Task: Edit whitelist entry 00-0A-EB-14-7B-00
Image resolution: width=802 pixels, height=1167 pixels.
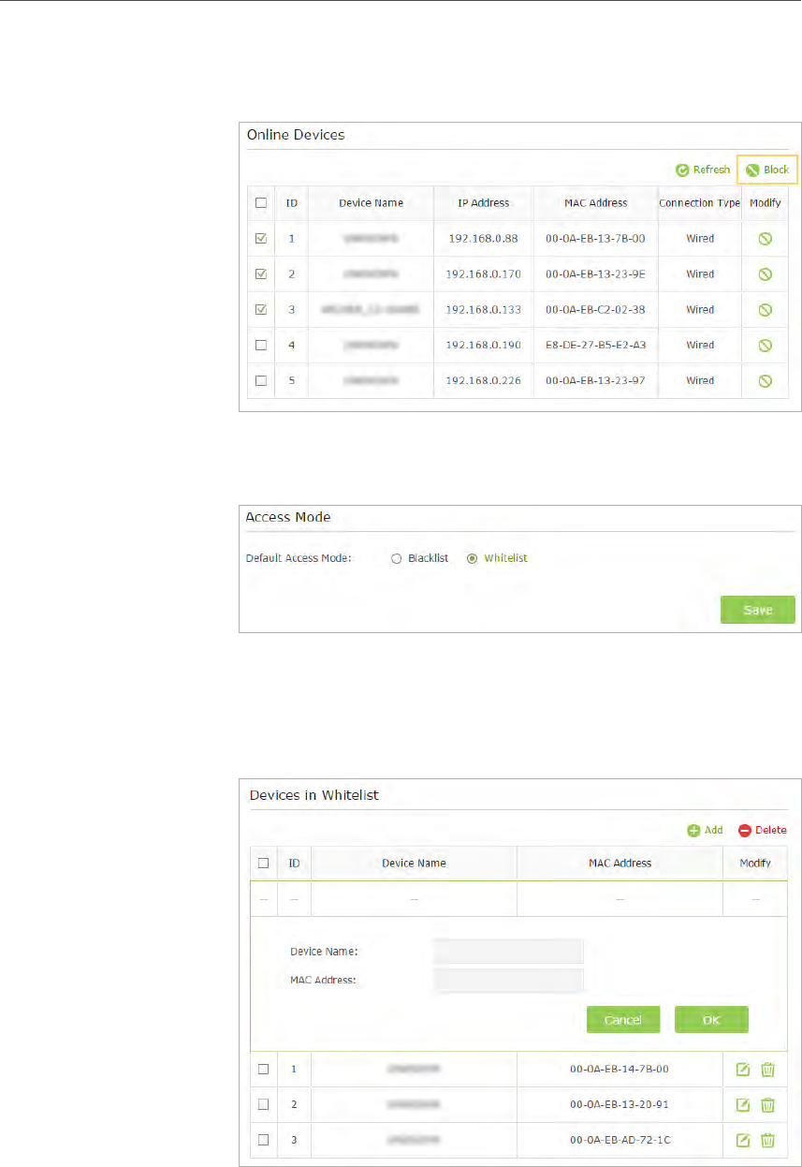Action: coord(743,1069)
